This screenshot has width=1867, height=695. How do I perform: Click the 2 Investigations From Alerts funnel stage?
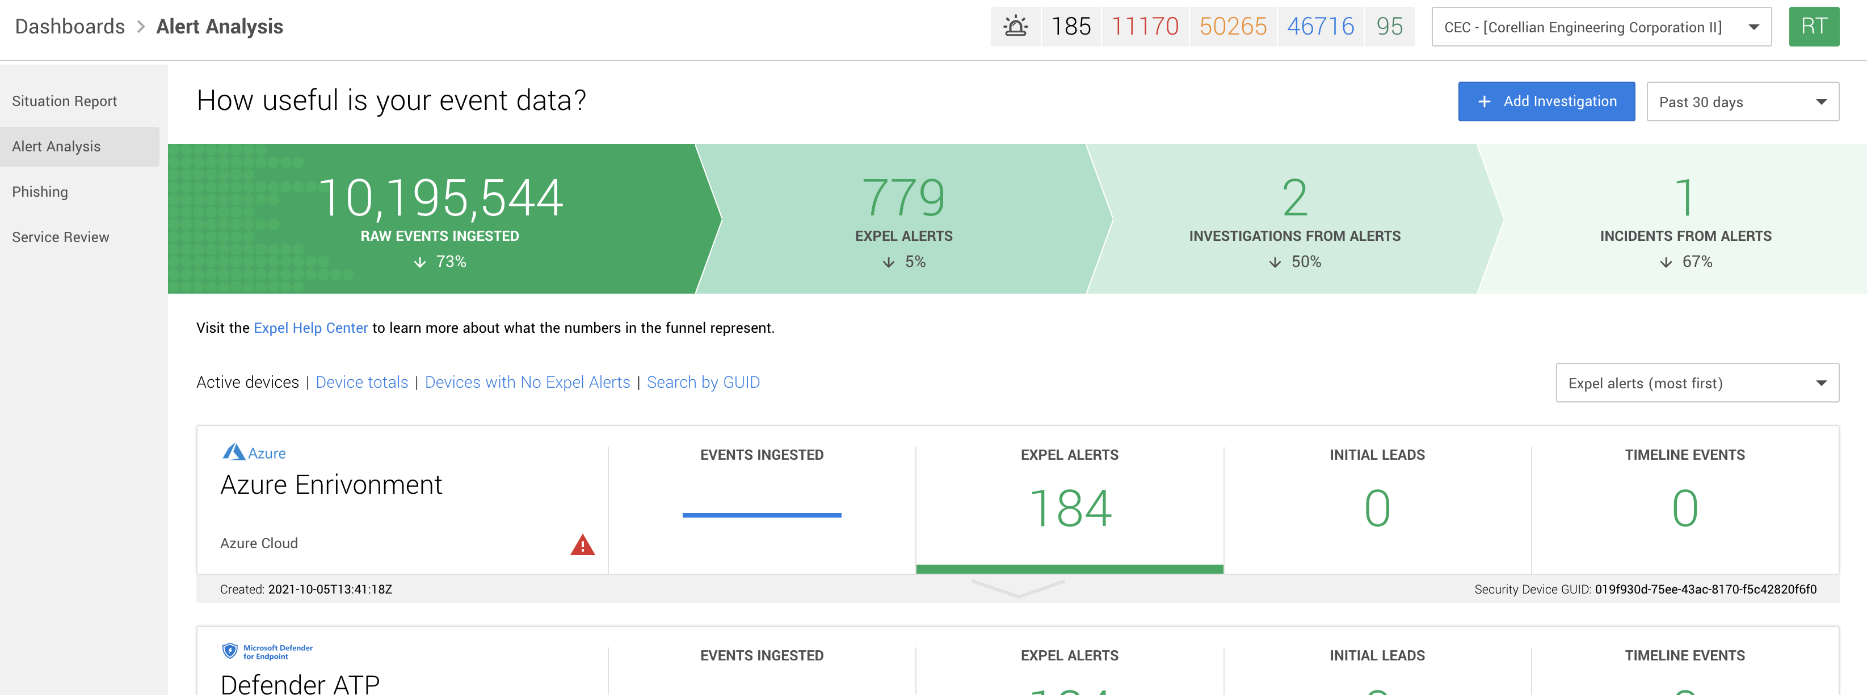1294,219
